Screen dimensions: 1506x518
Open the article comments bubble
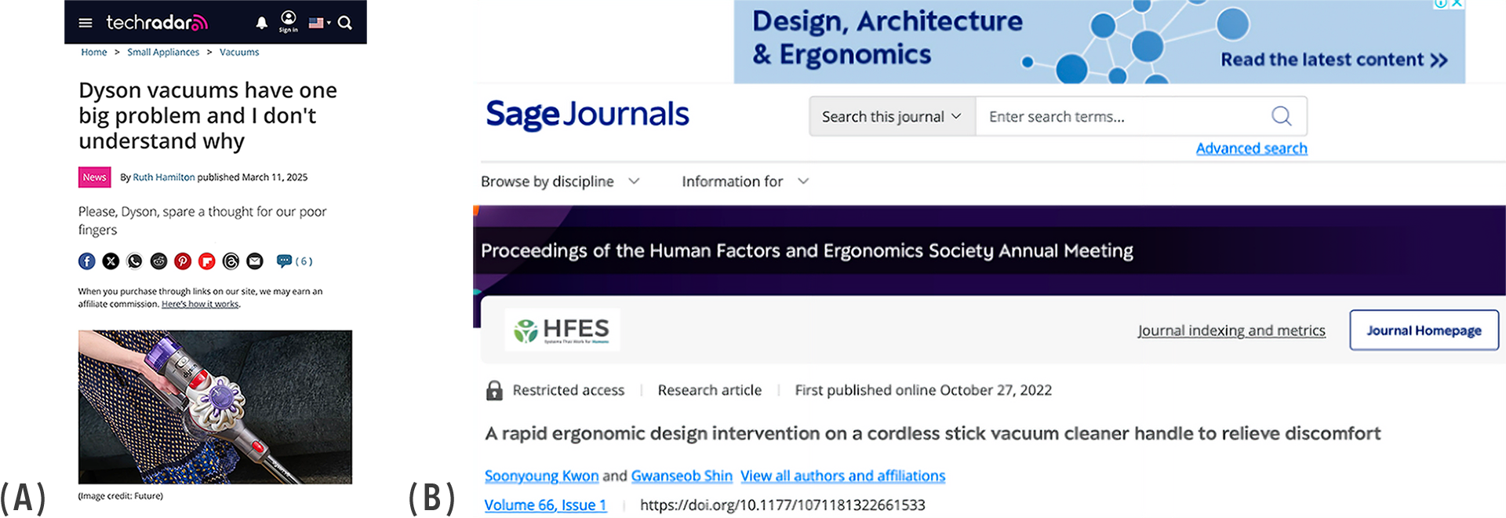coord(284,261)
